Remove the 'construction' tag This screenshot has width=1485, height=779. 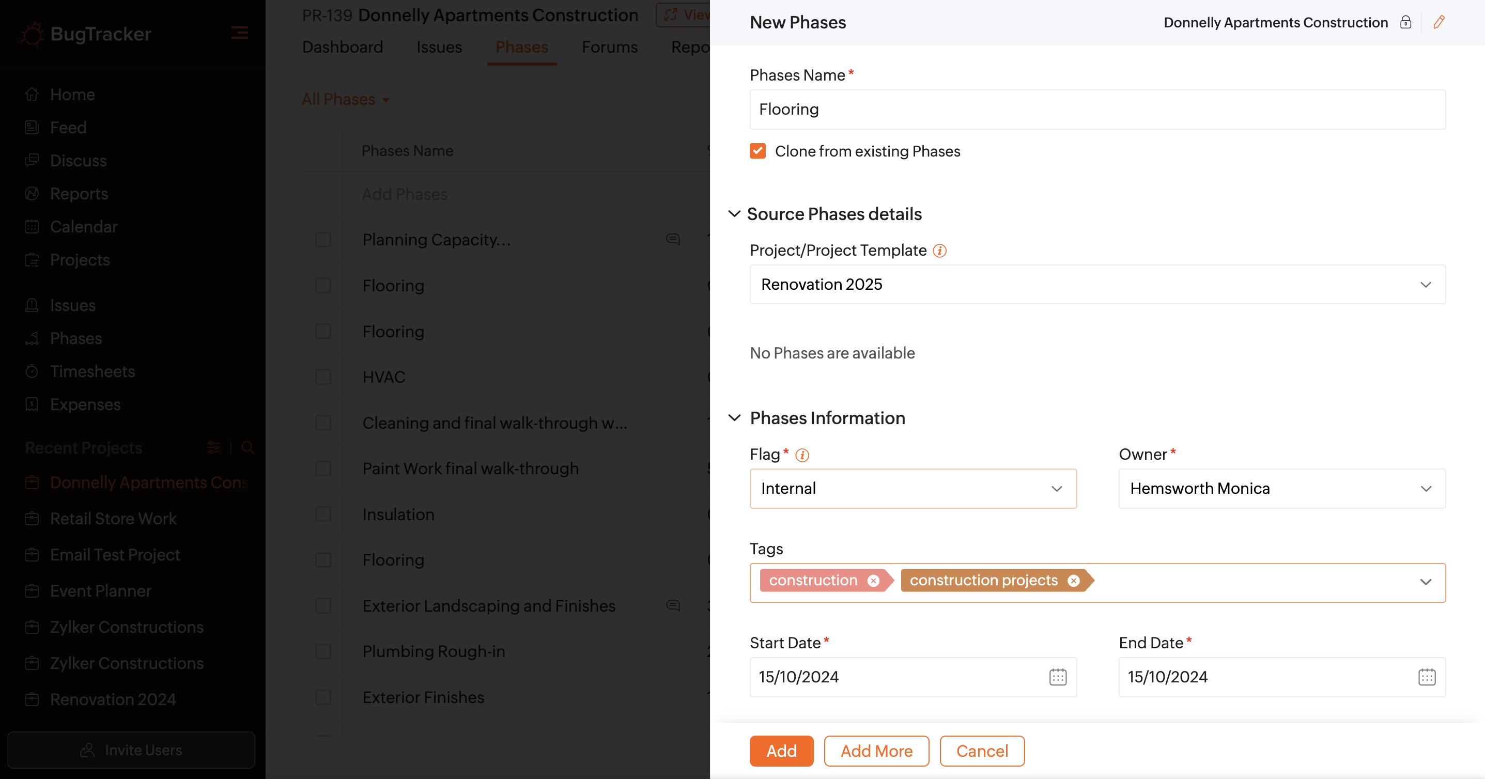point(873,580)
